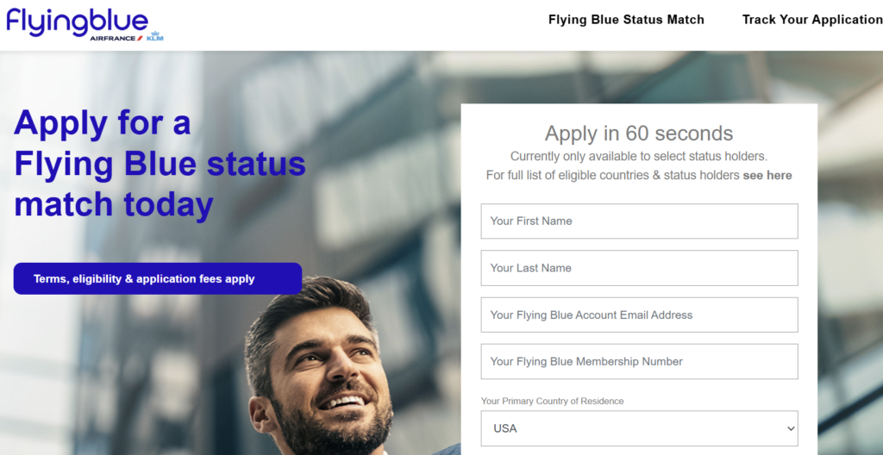Follow the "see here" eligibility link
This screenshot has width=883, height=455.
(x=767, y=175)
